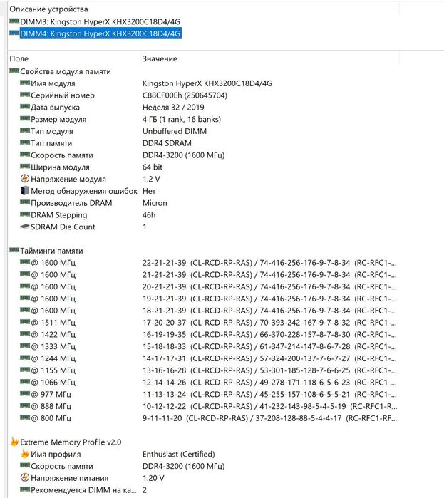Click the icon next to 'Имя модуля'
The image size is (444, 498).
[x=25, y=83]
